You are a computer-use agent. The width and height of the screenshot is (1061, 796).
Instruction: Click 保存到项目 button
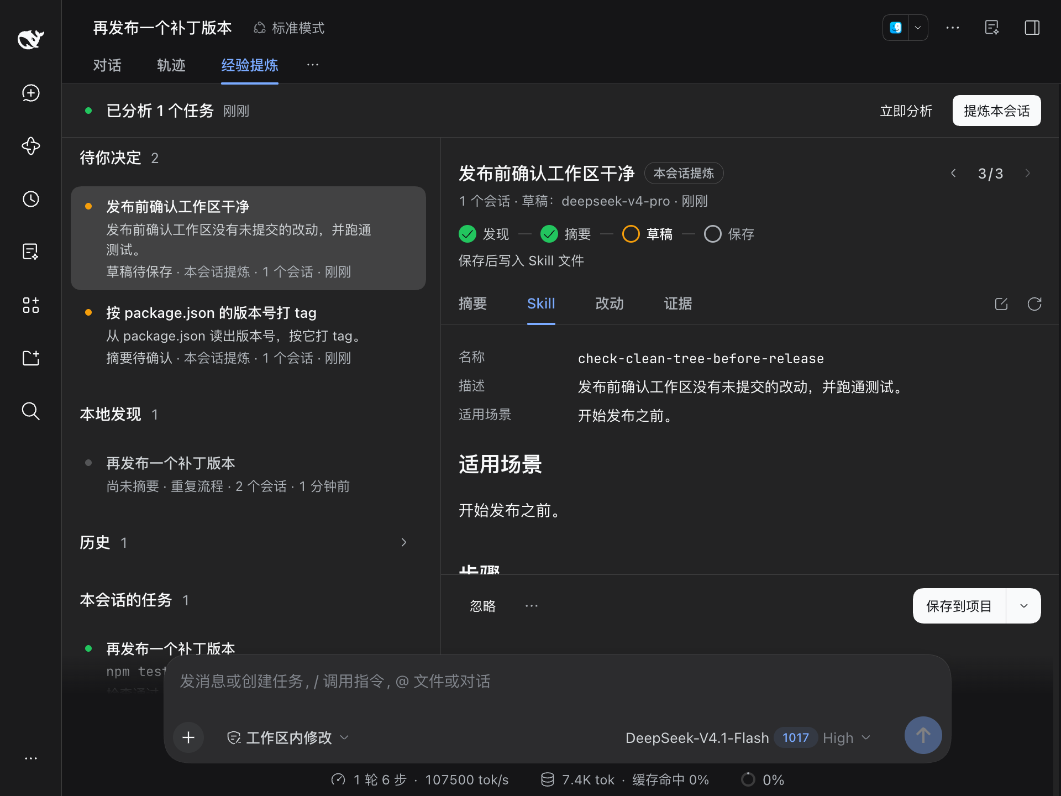click(959, 606)
